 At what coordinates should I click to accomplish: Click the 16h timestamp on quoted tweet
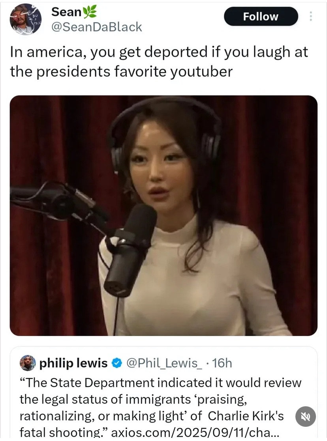pos(222,363)
